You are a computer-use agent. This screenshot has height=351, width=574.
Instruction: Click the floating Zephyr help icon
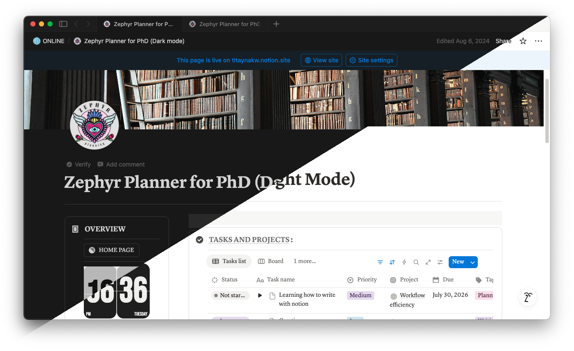pos(528,297)
